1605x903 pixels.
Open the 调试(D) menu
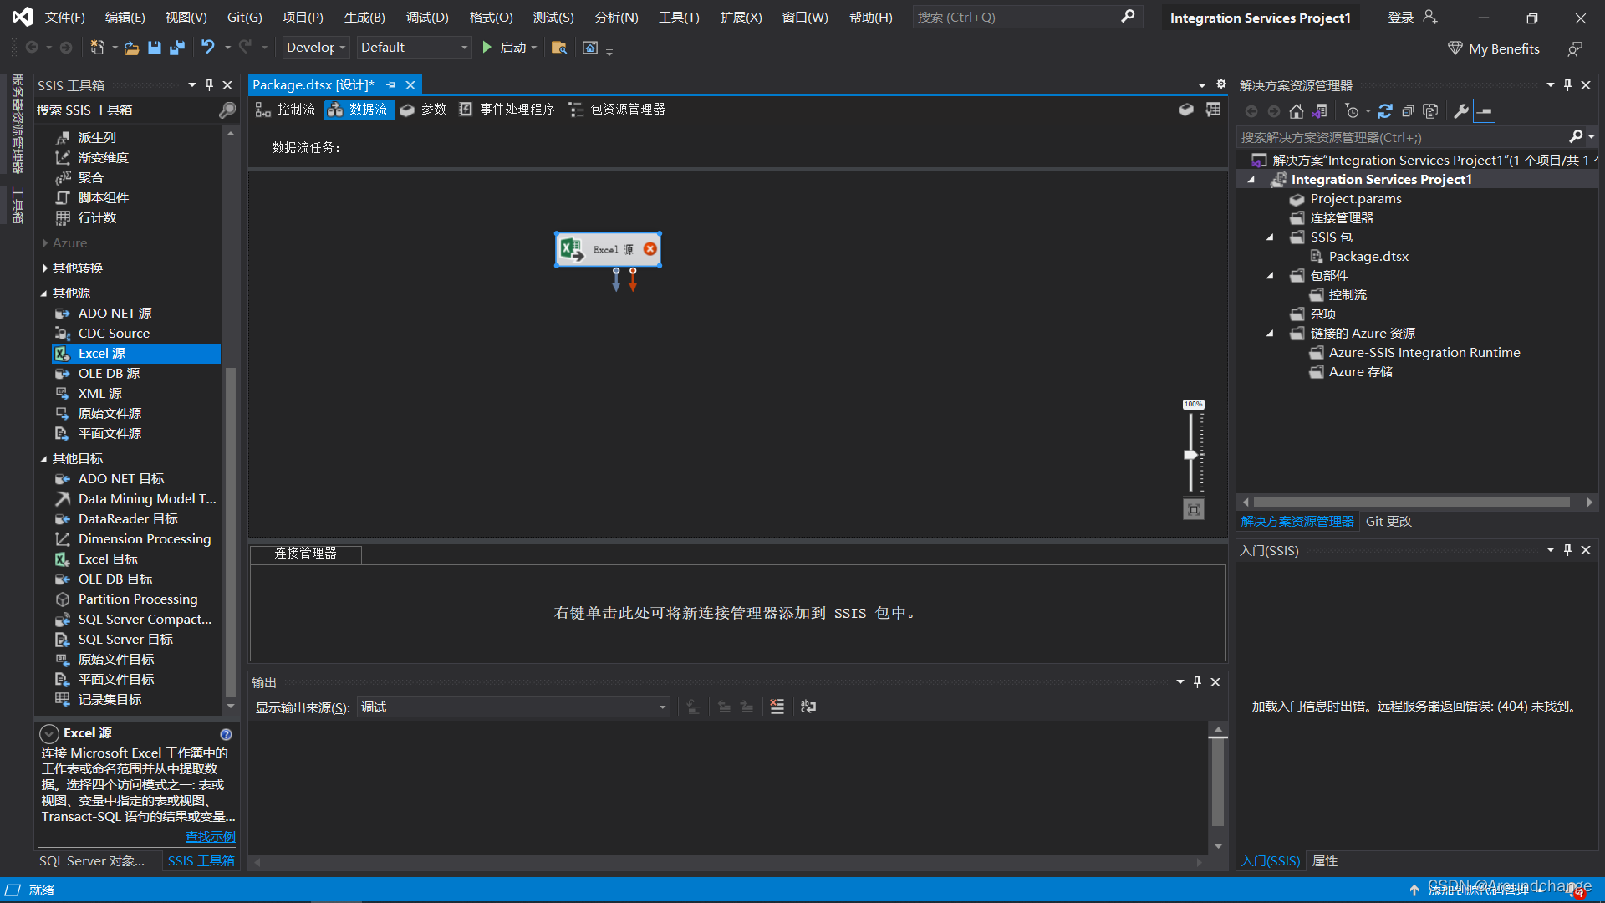tap(427, 17)
